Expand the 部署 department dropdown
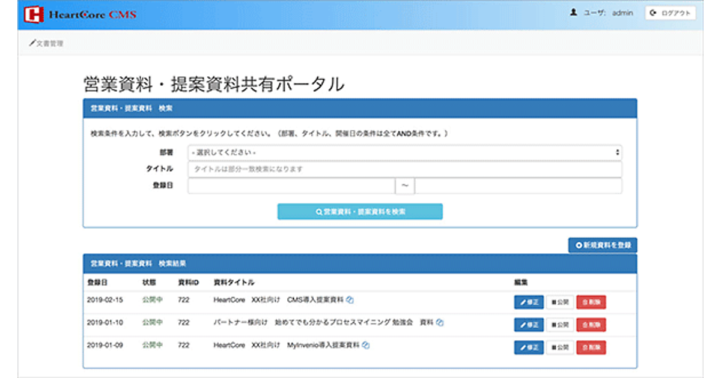 click(404, 152)
